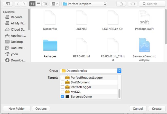The width and height of the screenshot is (167, 114).
Task: Select the LICENSE file icon
Action: point(81,18)
